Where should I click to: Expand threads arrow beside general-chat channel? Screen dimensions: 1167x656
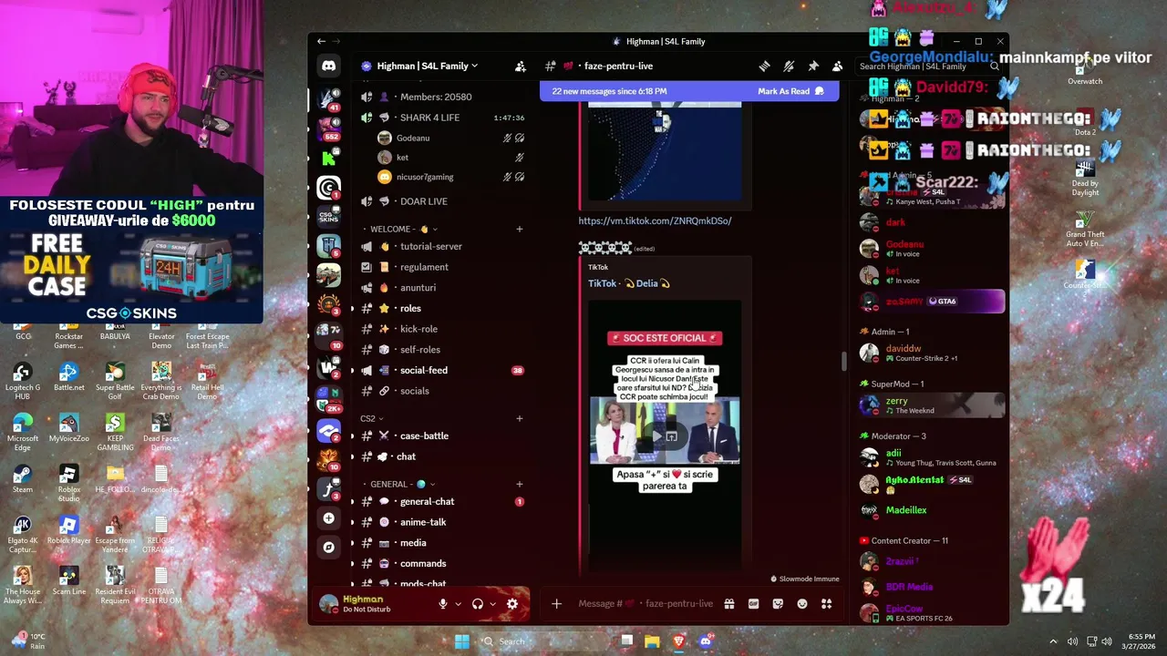coord(353,501)
